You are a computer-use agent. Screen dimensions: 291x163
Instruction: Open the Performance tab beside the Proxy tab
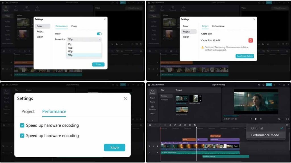tap(61, 26)
